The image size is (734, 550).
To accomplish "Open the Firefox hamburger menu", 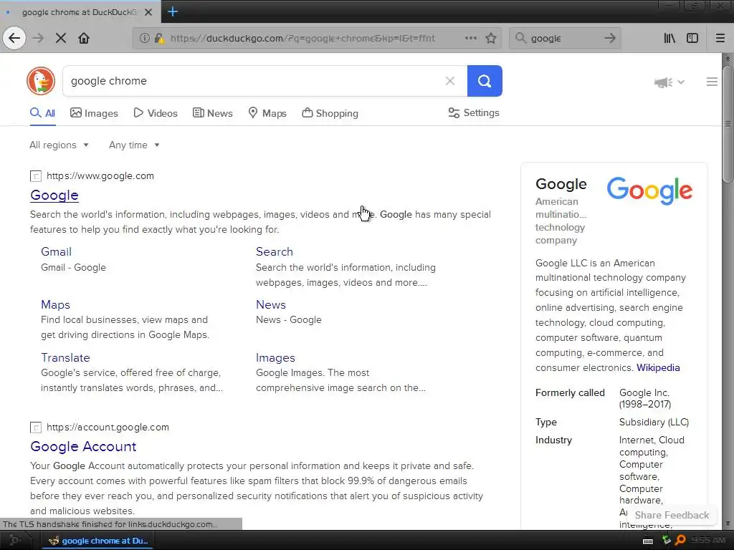I will 720,38.
